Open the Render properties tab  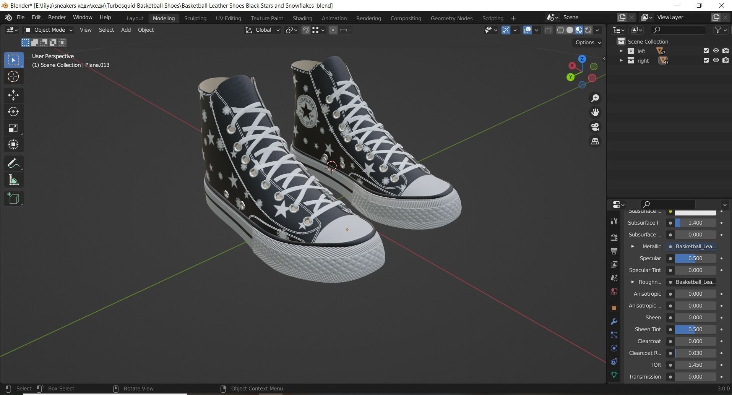click(x=614, y=238)
